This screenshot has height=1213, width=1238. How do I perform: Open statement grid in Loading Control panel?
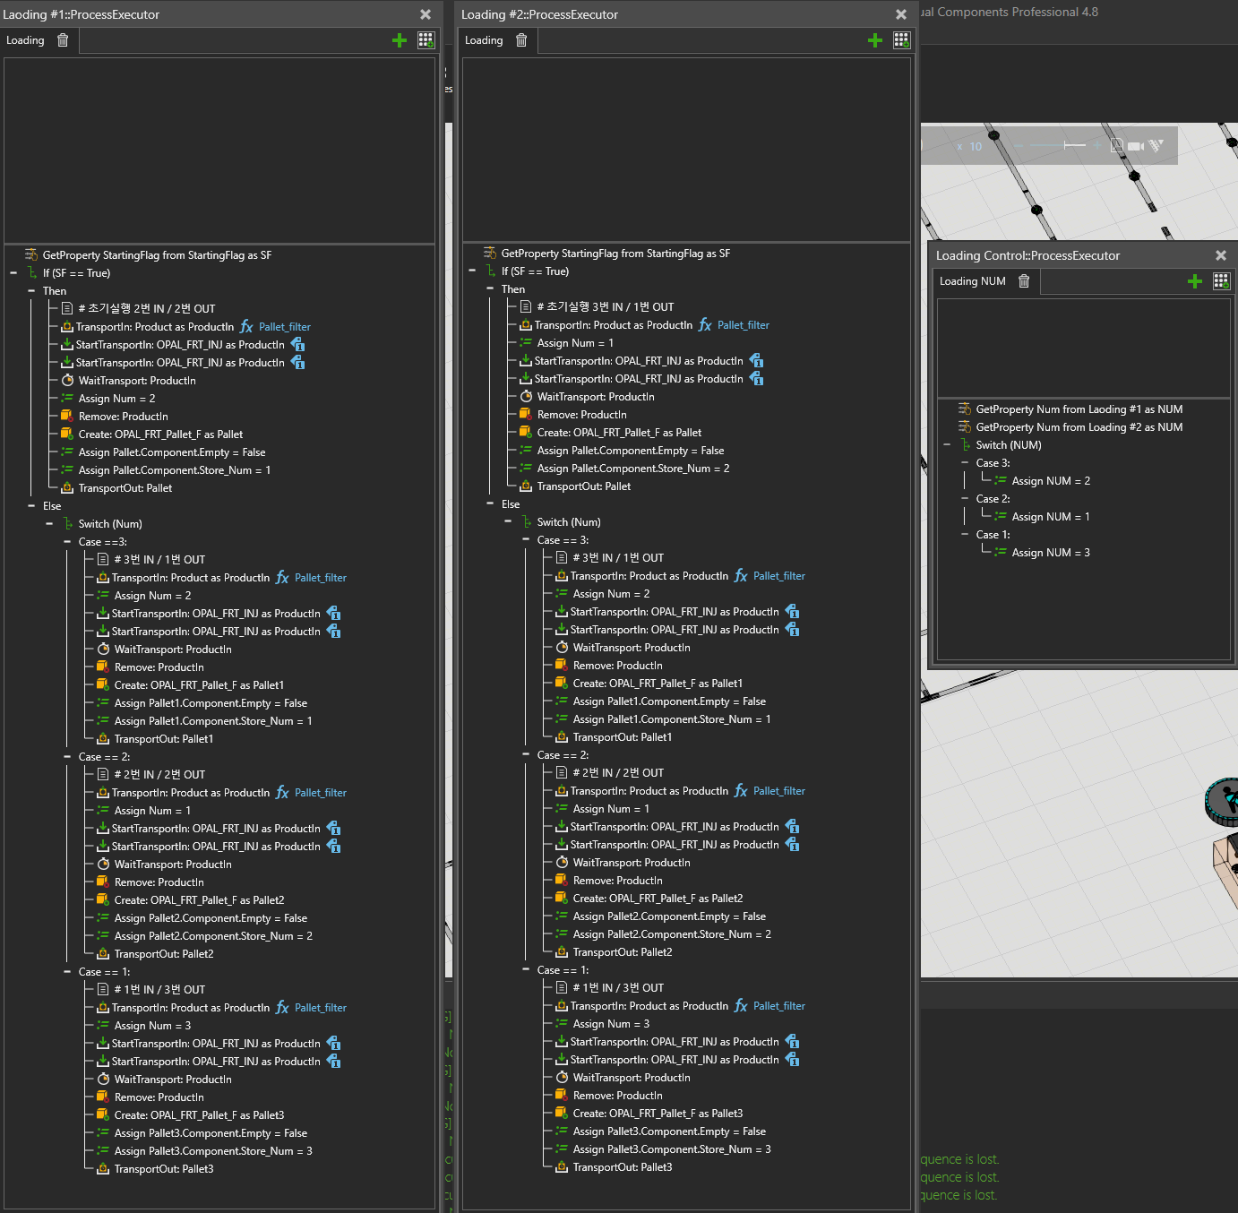(1221, 281)
